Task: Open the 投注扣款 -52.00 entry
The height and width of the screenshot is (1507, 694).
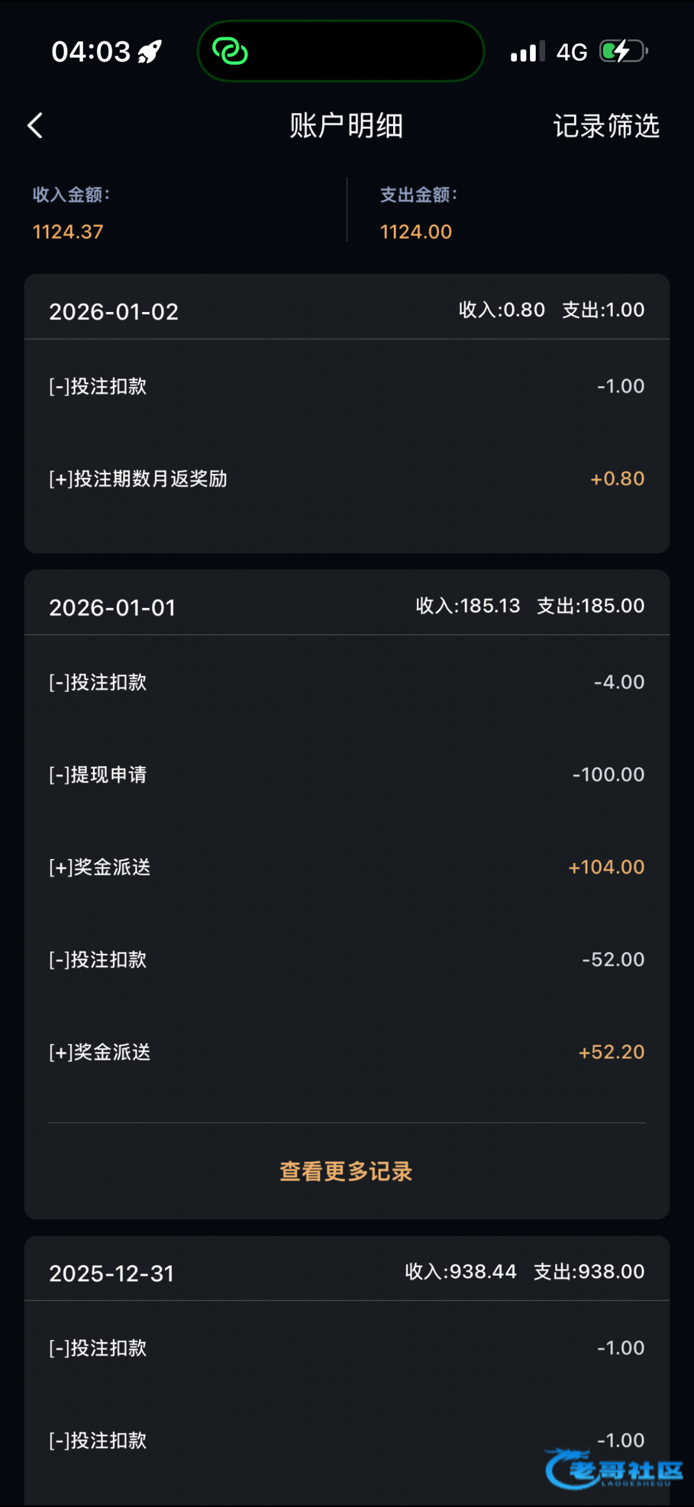Action: [x=347, y=959]
